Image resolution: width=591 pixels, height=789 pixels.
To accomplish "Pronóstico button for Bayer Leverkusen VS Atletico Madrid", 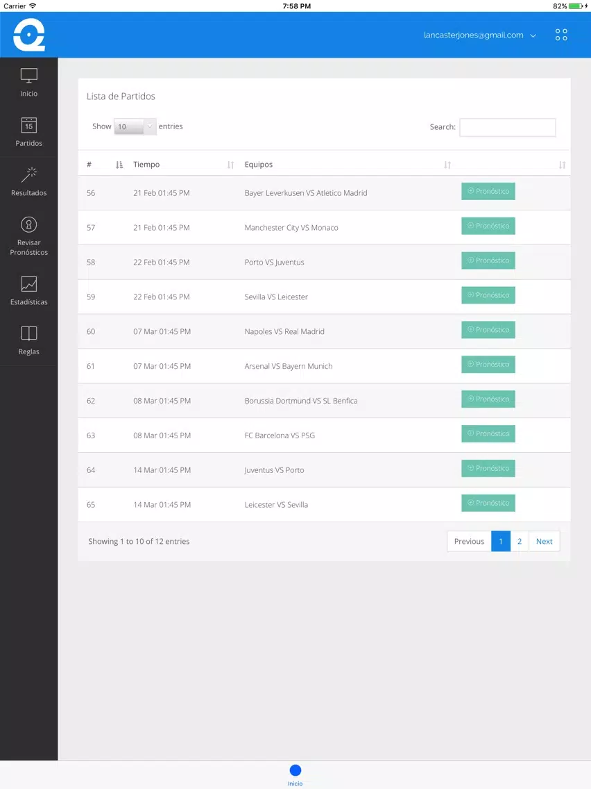I will click(488, 191).
